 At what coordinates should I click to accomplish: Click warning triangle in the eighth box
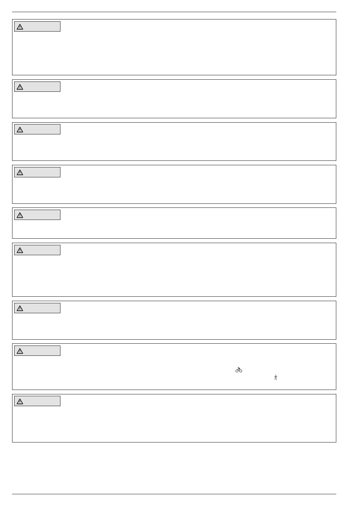(20, 351)
